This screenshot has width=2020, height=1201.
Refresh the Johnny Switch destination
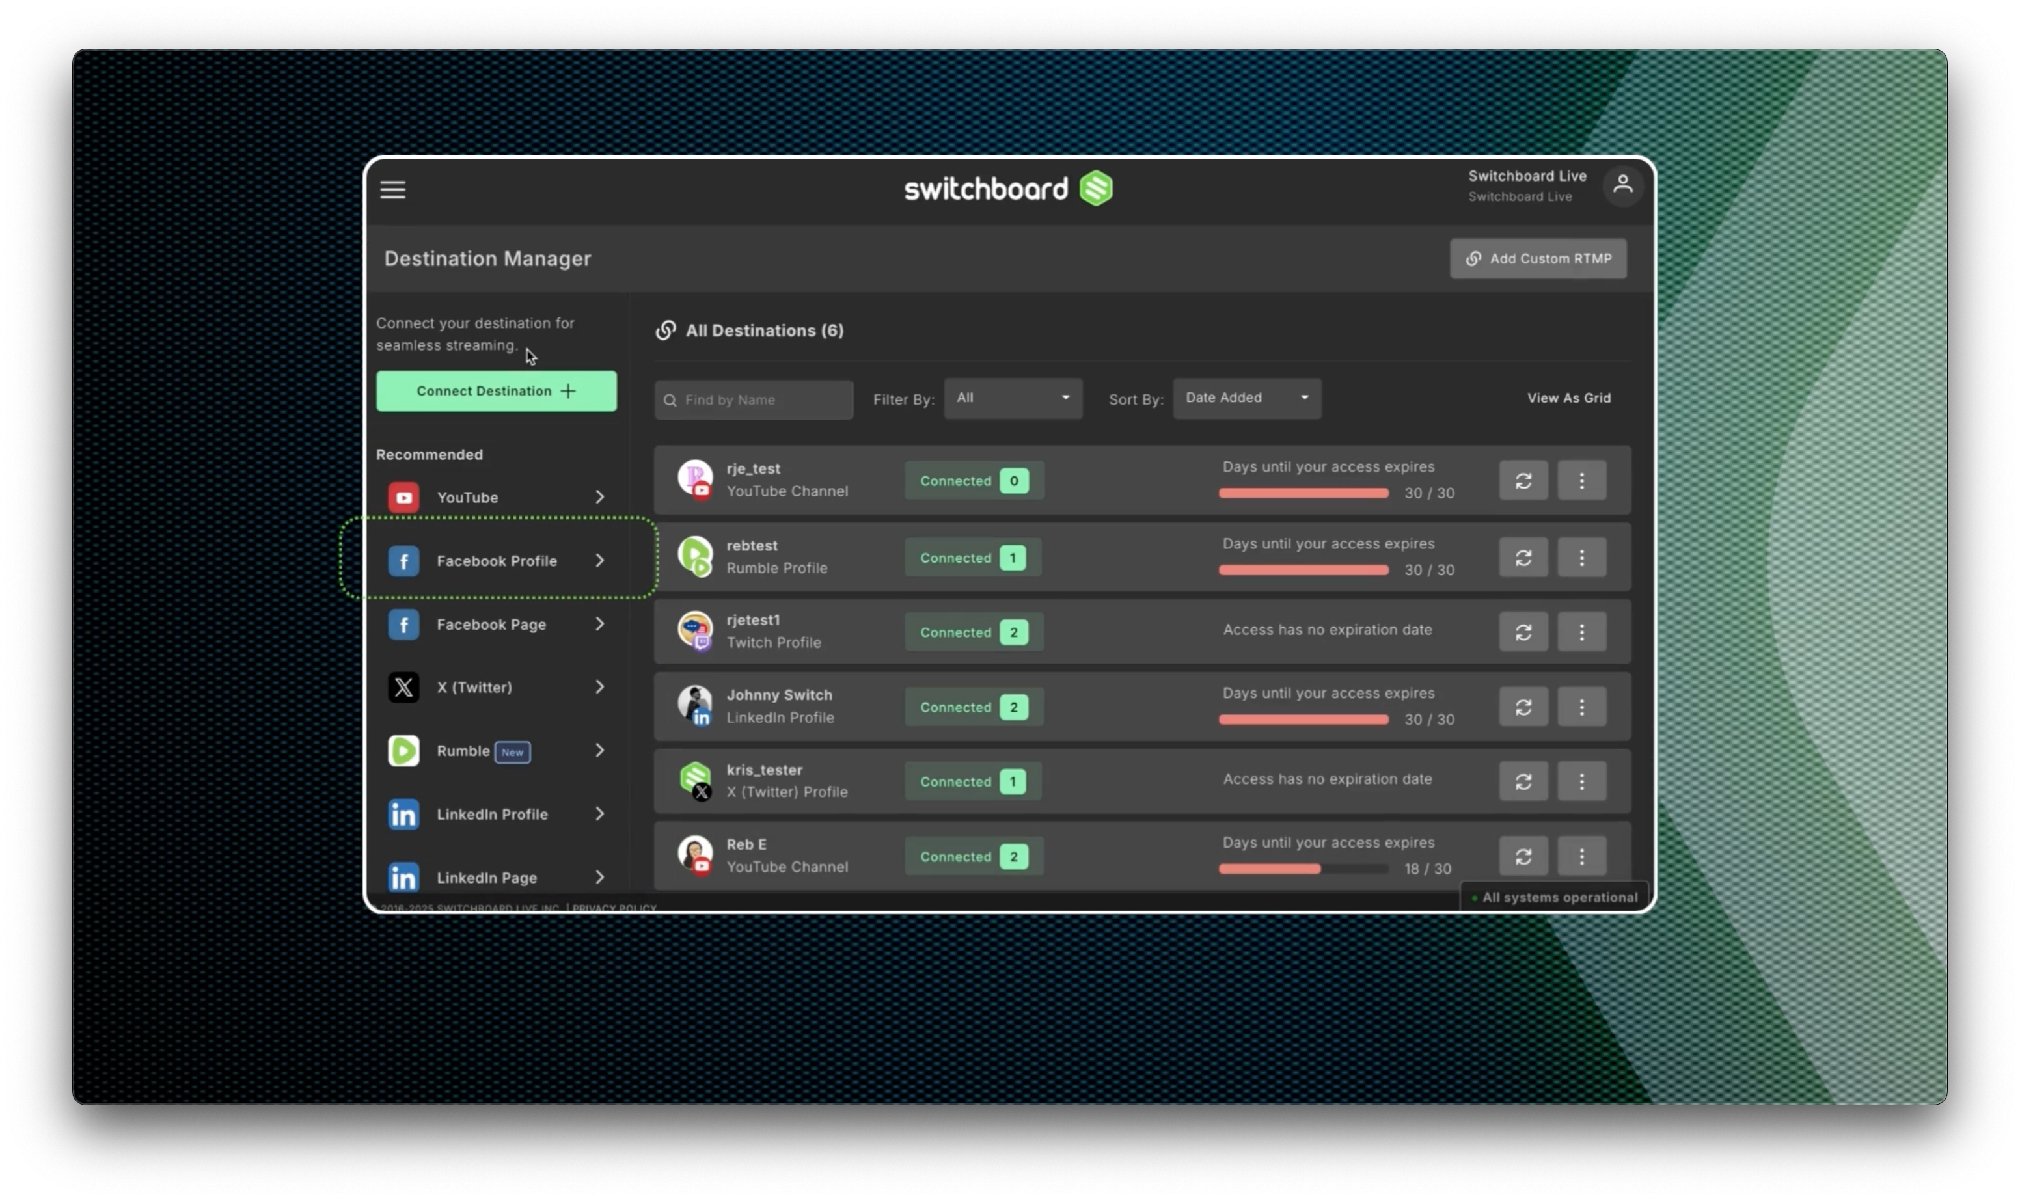click(1523, 707)
